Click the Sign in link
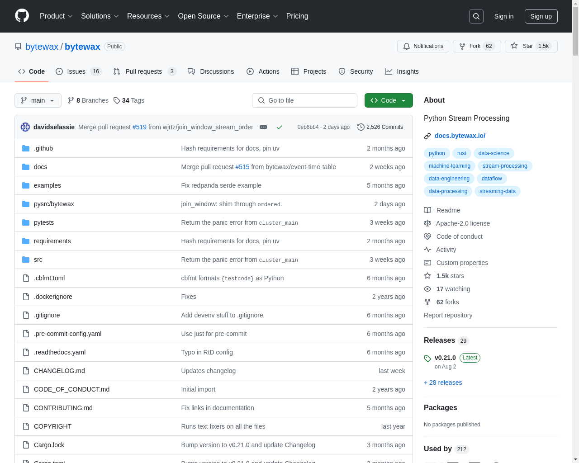 point(504,16)
